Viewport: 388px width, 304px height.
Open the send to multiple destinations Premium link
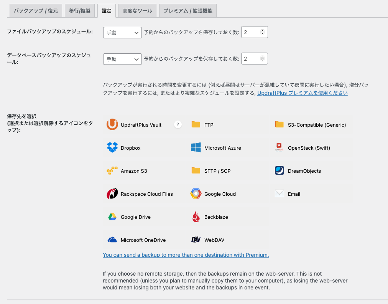coord(186,255)
